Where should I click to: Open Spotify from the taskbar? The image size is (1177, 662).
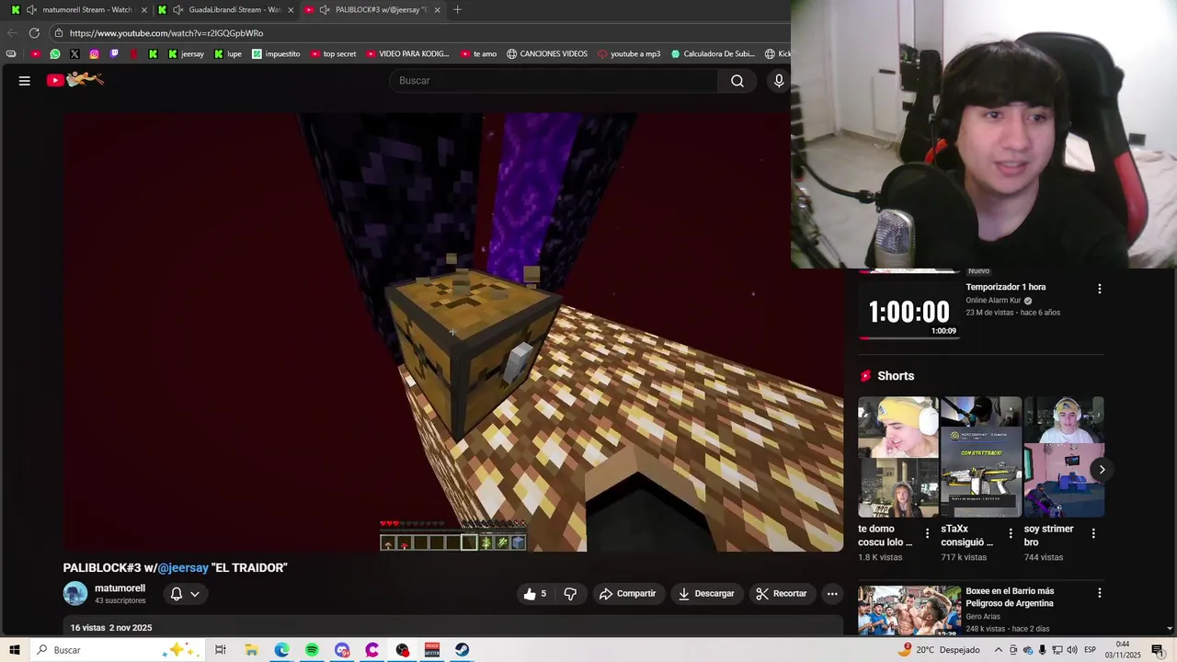point(312,650)
